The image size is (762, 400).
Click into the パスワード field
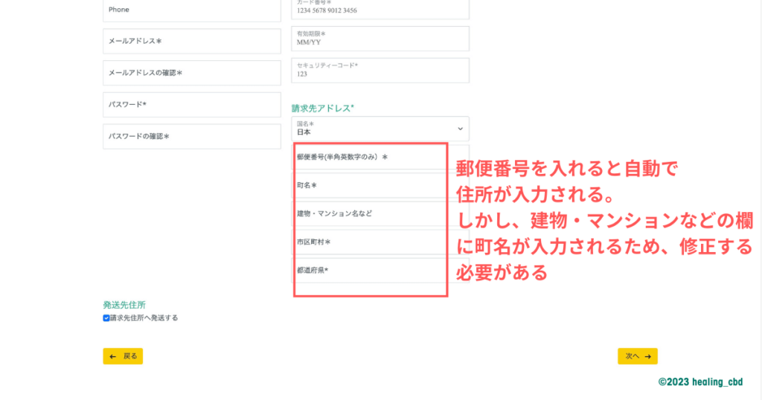(191, 105)
